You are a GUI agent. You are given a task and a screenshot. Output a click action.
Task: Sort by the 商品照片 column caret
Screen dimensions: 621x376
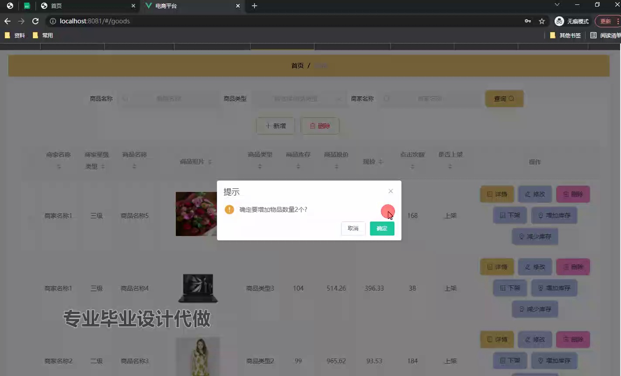(210, 162)
